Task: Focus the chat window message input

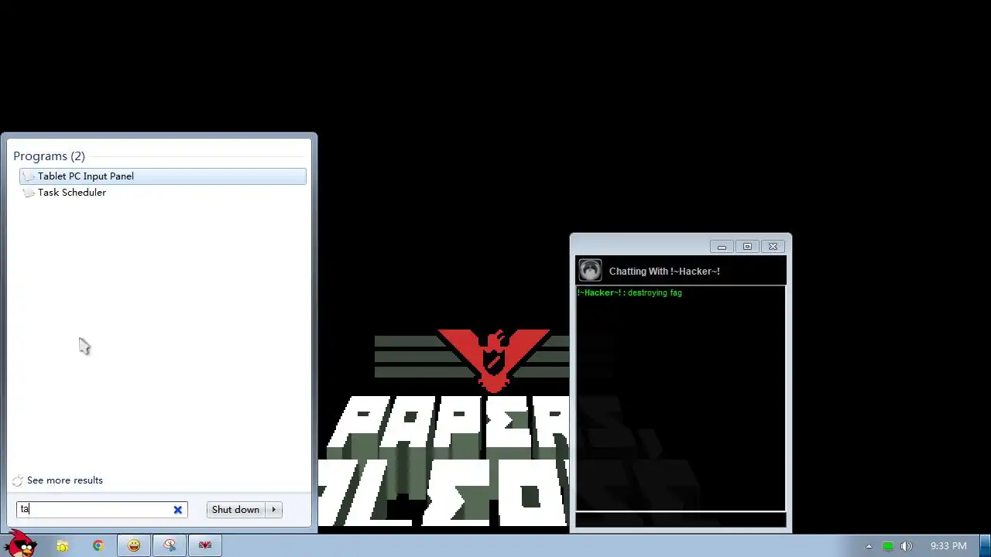Action: 681,520
